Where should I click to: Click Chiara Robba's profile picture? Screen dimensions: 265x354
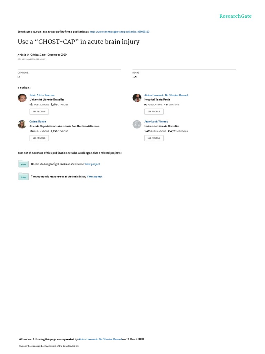[x=22, y=124]
